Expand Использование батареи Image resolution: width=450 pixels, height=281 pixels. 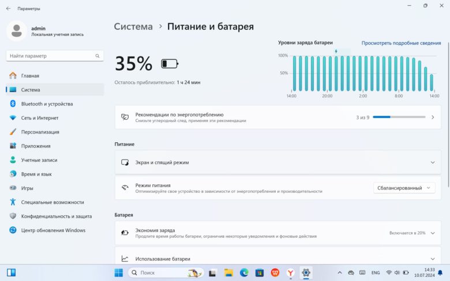pos(278,259)
